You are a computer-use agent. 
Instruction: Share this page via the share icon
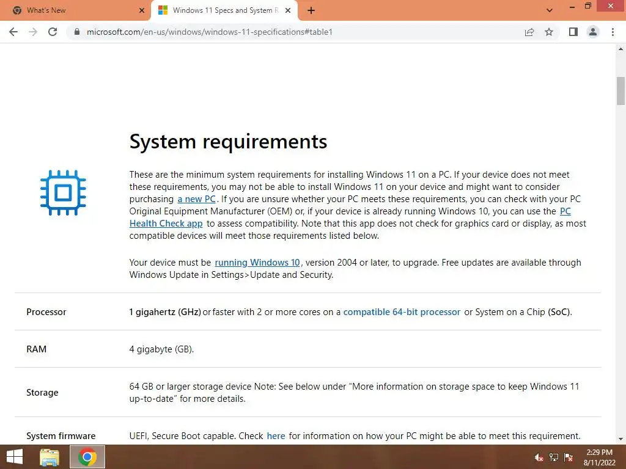(x=529, y=32)
